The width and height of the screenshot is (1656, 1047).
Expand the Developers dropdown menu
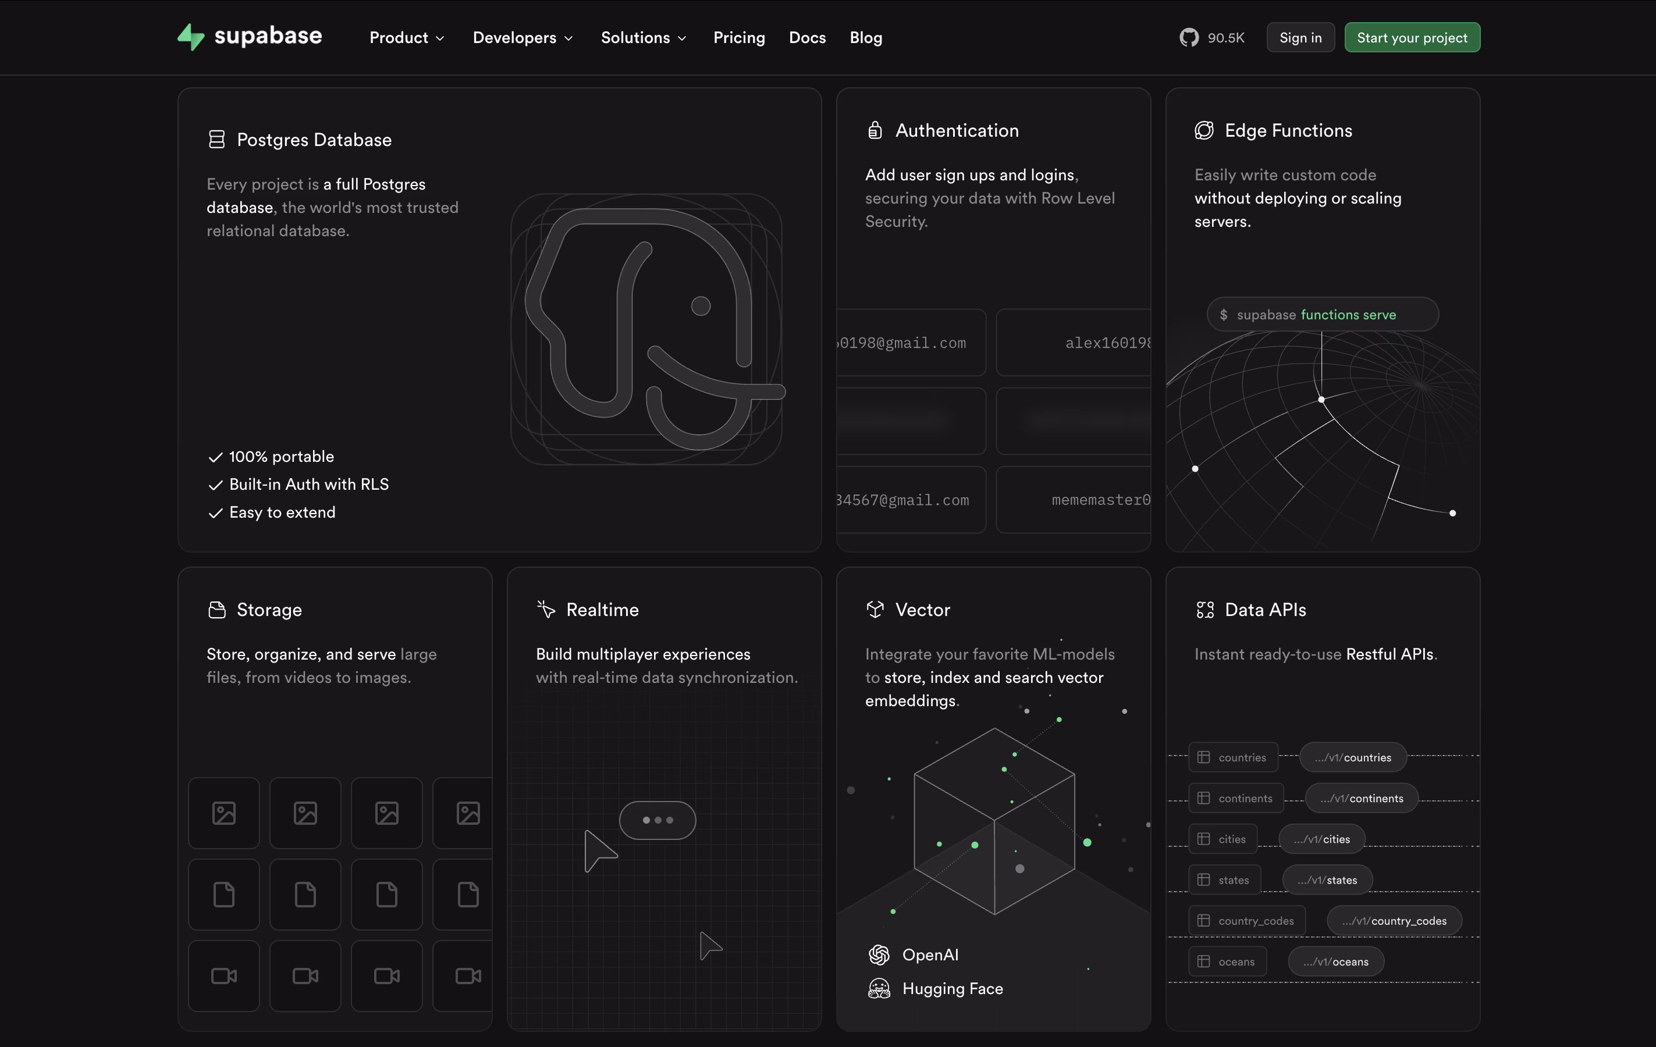click(x=522, y=38)
